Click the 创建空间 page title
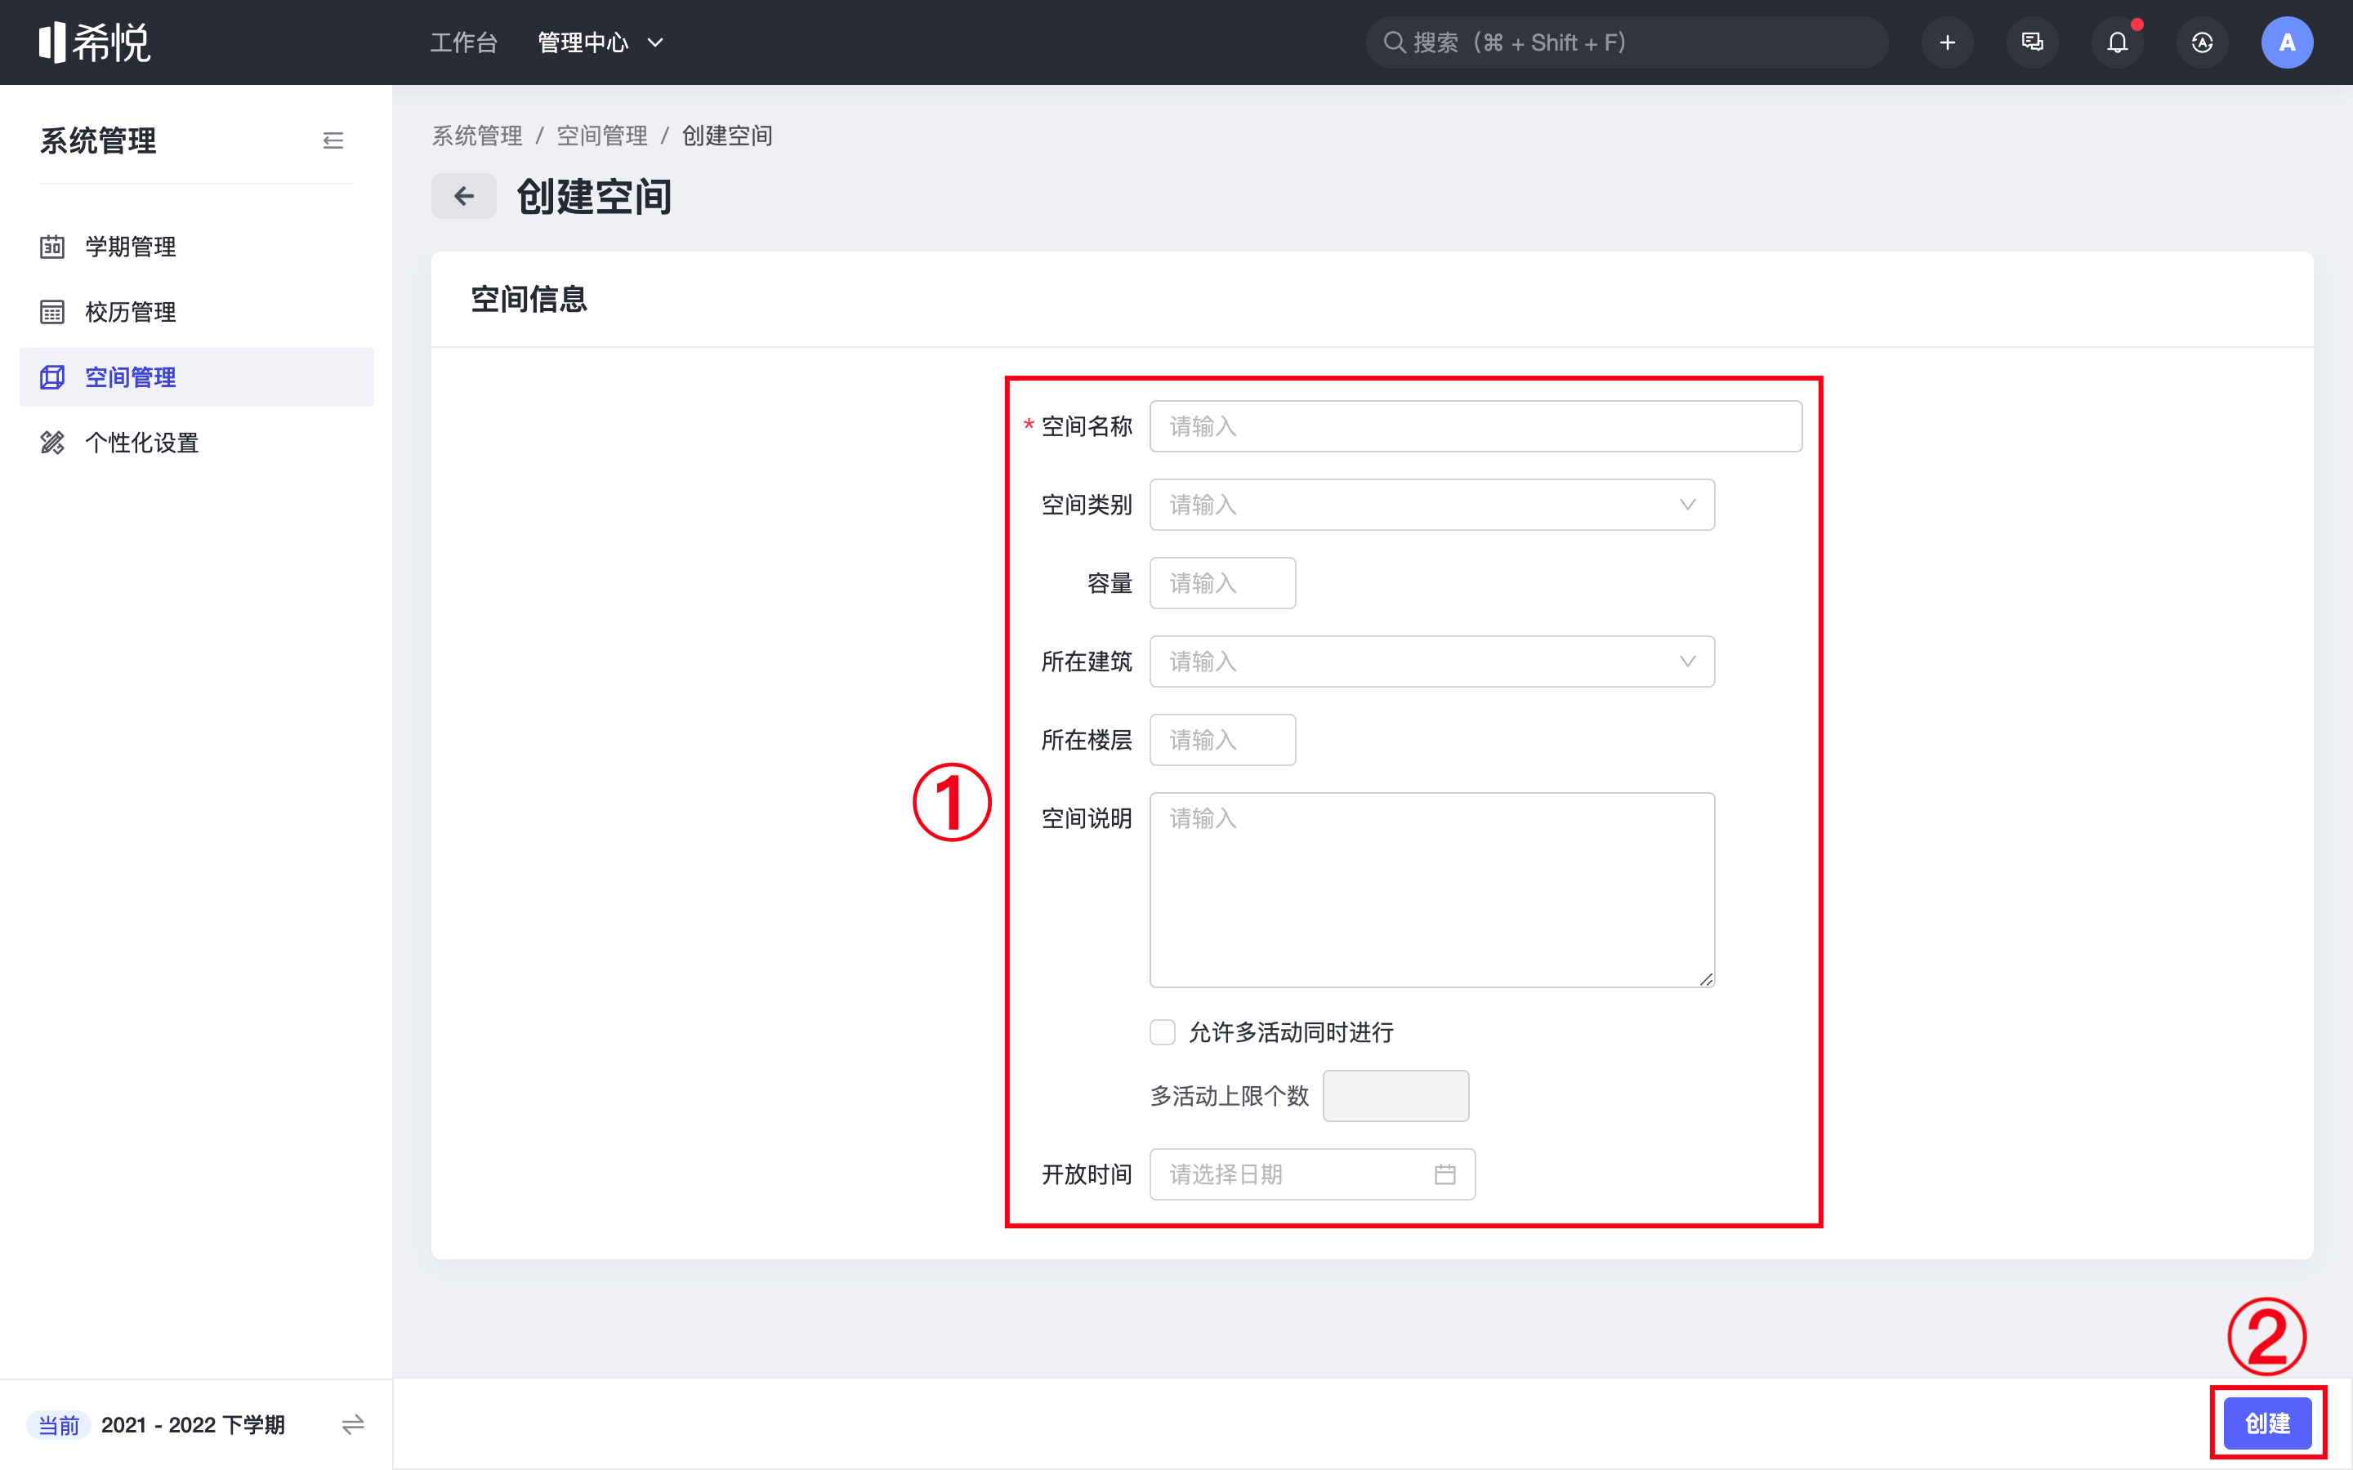Viewport: 2353px width, 1470px height. 594,196
